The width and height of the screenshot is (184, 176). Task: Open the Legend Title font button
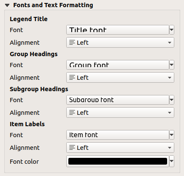(118, 30)
